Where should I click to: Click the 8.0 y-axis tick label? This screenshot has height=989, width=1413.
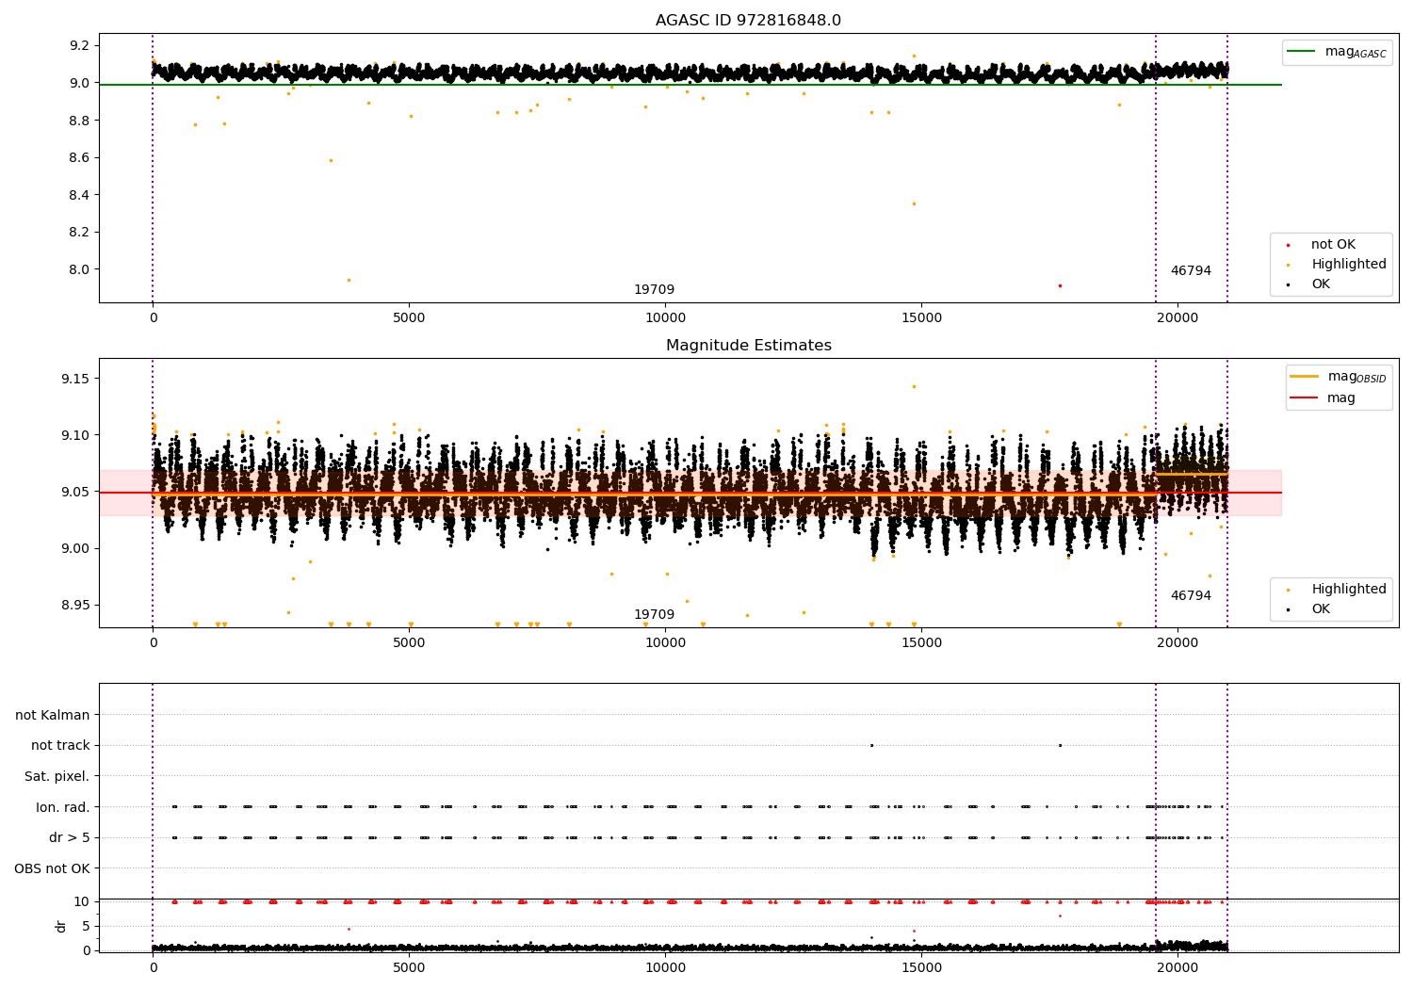[x=80, y=269]
